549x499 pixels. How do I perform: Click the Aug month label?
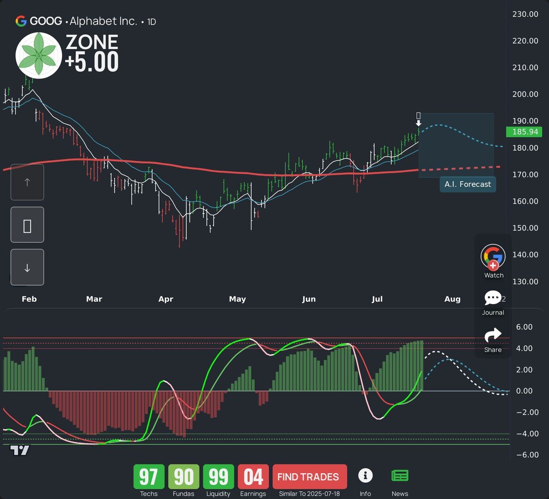point(452,299)
